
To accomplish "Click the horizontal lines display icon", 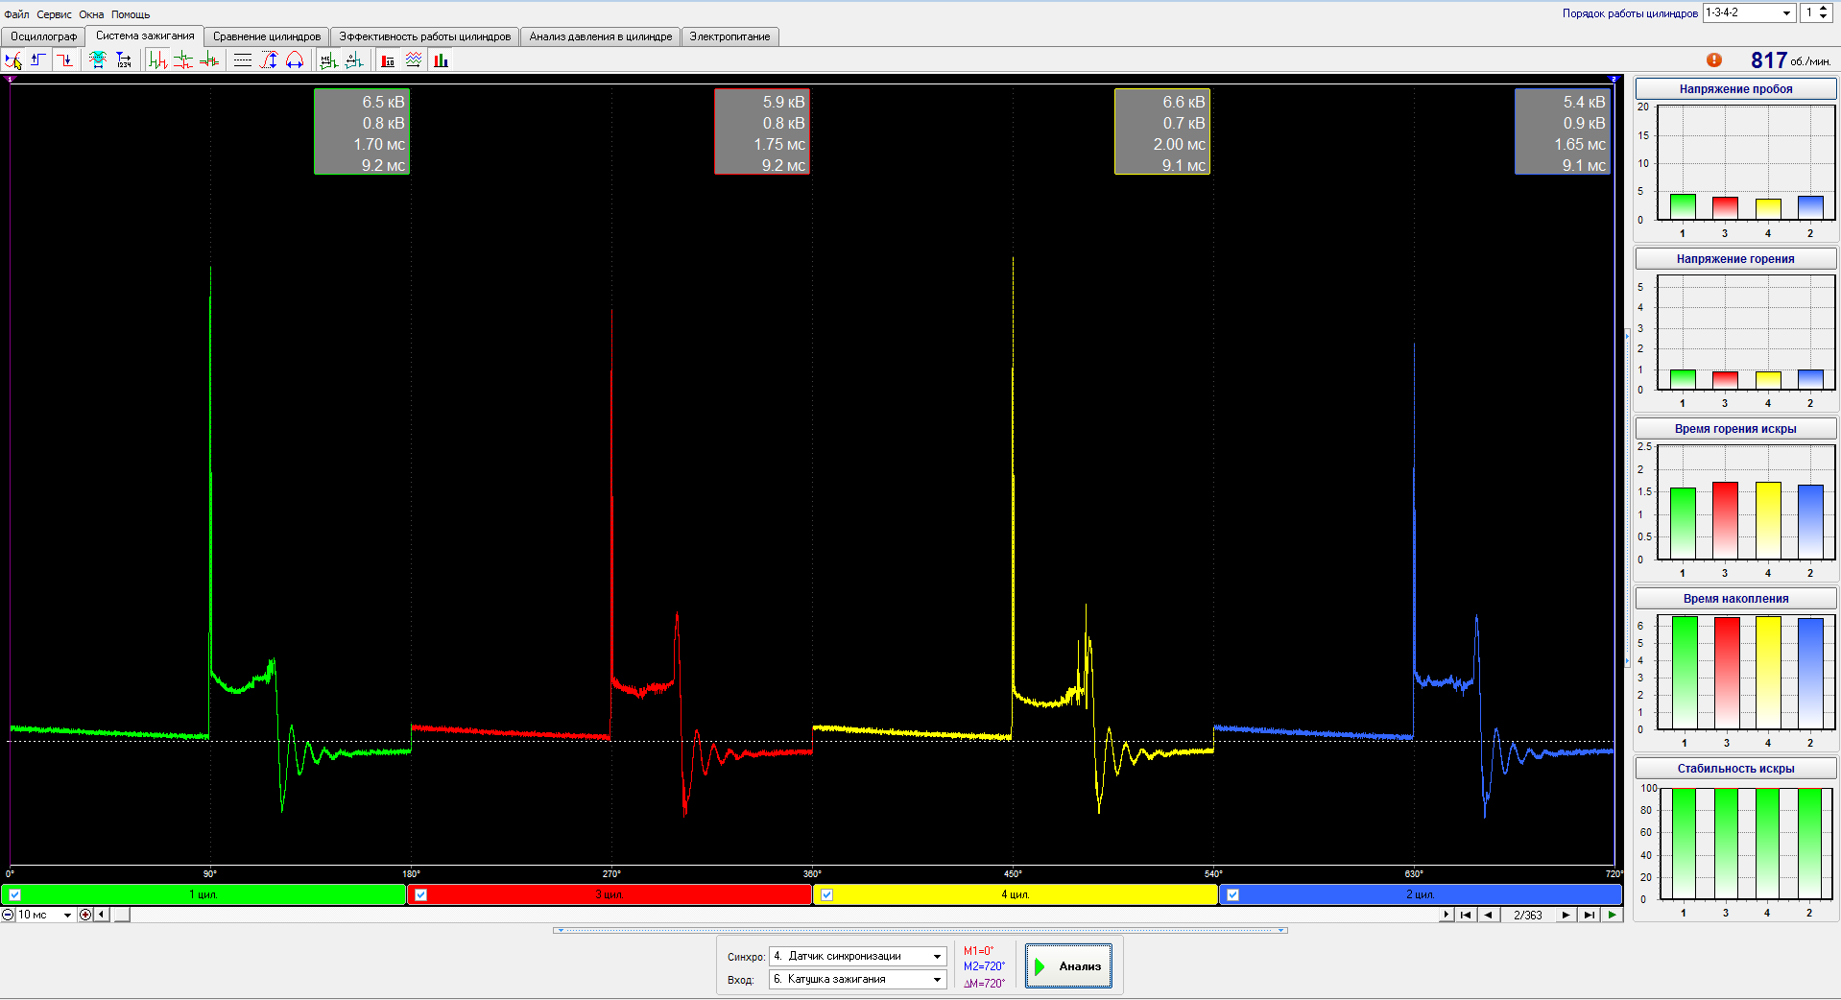I will tap(243, 60).
